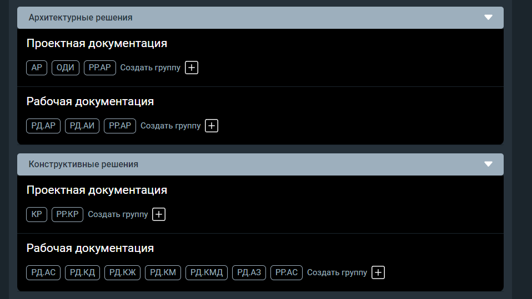Select the РР.КР group tag

coord(68,214)
